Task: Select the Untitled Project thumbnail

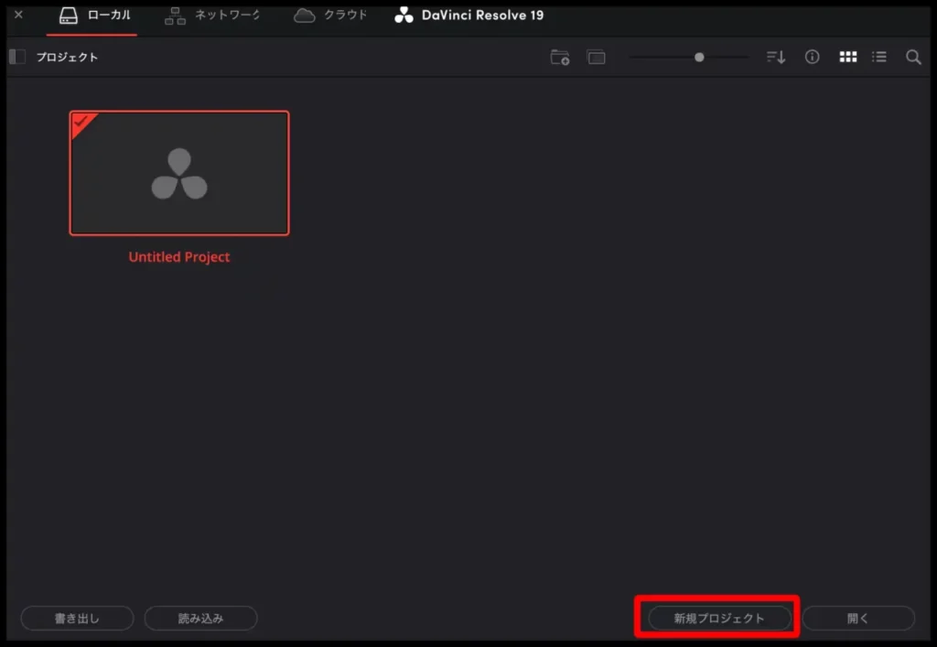Action: [179, 173]
